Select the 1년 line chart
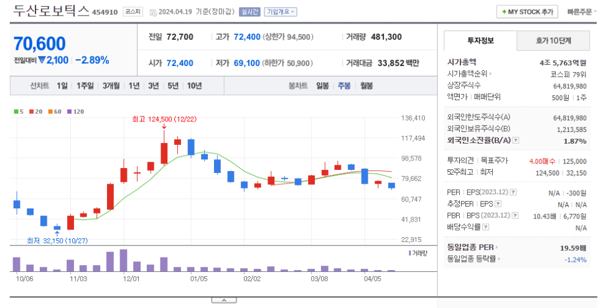The height and width of the screenshot is (308, 601). point(134,86)
